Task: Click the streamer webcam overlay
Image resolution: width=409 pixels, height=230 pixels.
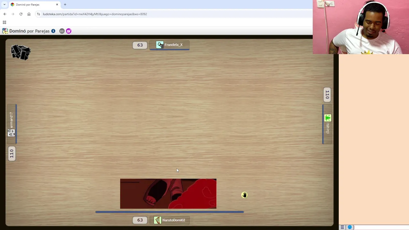Action: point(361,27)
